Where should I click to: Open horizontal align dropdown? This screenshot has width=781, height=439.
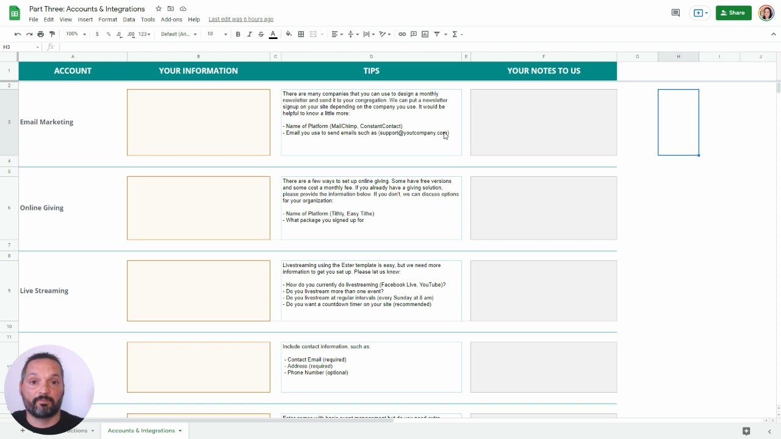pyautogui.click(x=336, y=34)
